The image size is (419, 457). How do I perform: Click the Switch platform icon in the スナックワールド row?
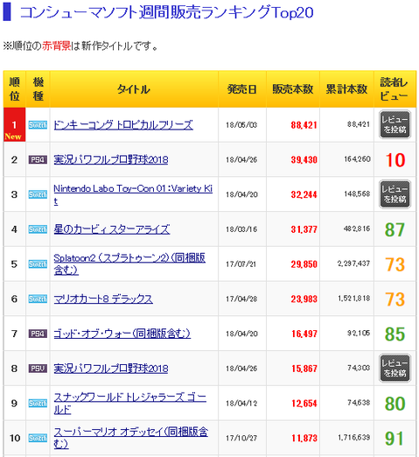(x=38, y=404)
